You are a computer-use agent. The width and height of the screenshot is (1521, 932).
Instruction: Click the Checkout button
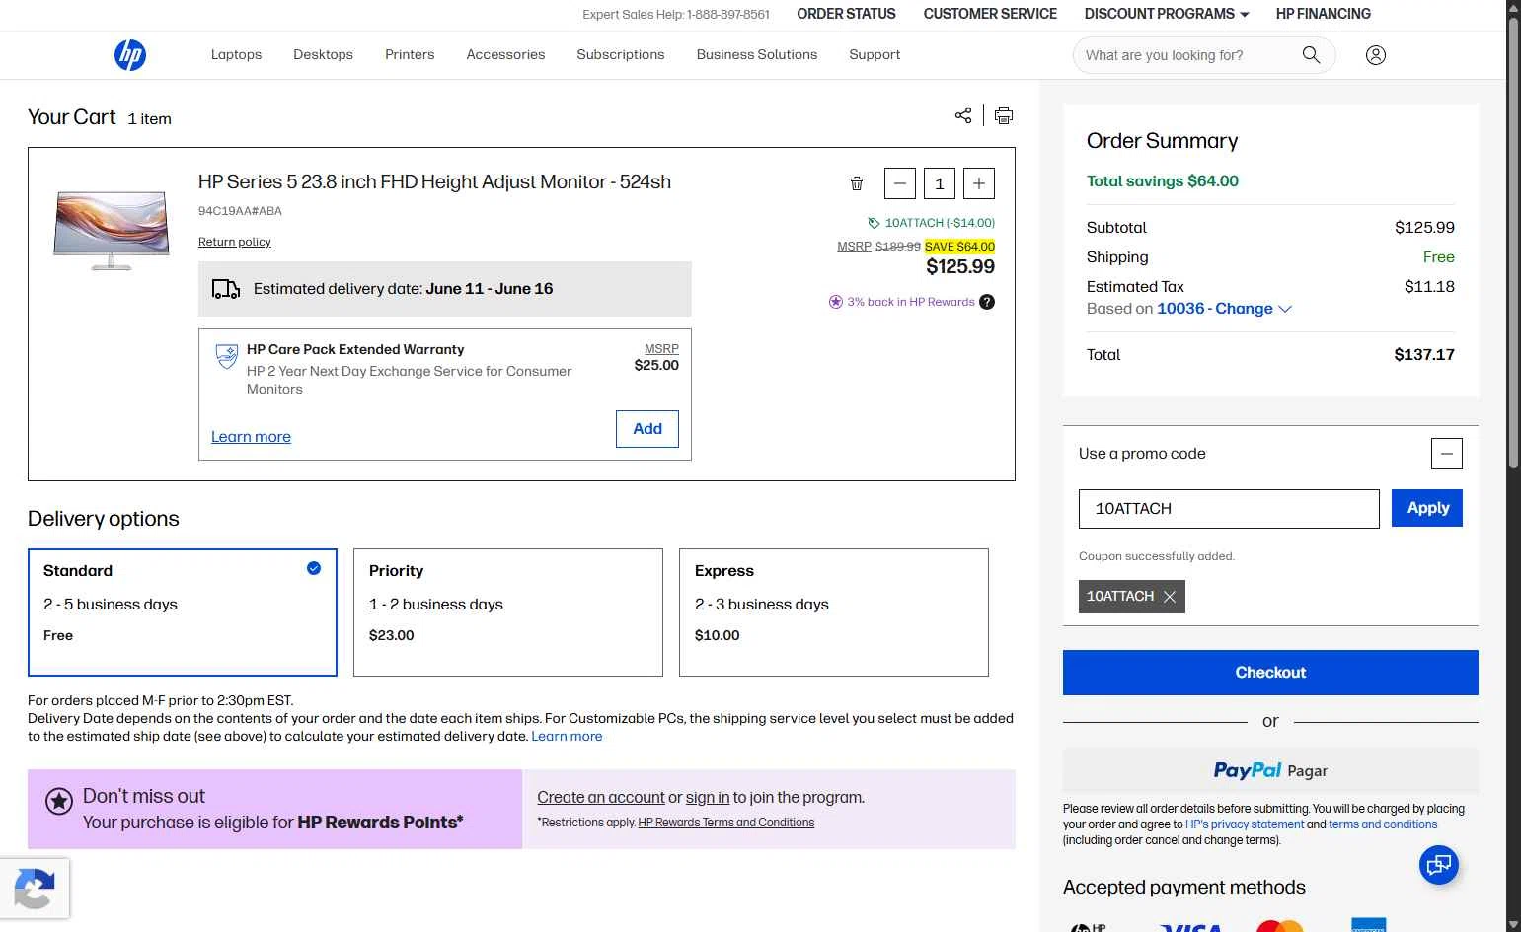pos(1270,673)
